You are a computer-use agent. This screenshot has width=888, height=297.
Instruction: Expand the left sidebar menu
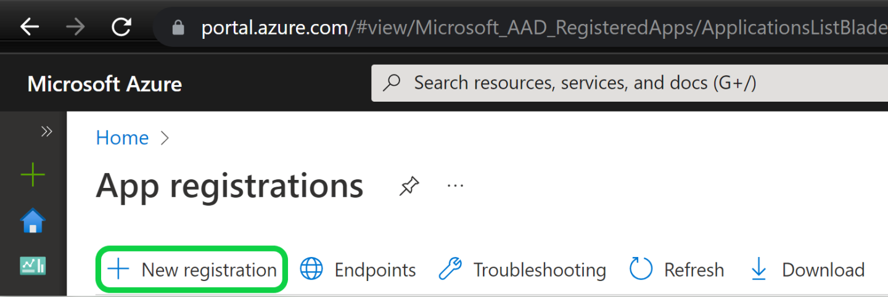46,131
